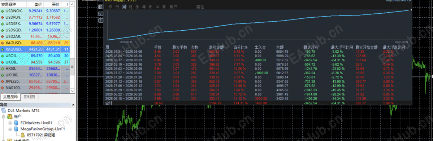Select the 周 weekly statistics tab
Screen dimensions: 433x141
coord(124,6)
